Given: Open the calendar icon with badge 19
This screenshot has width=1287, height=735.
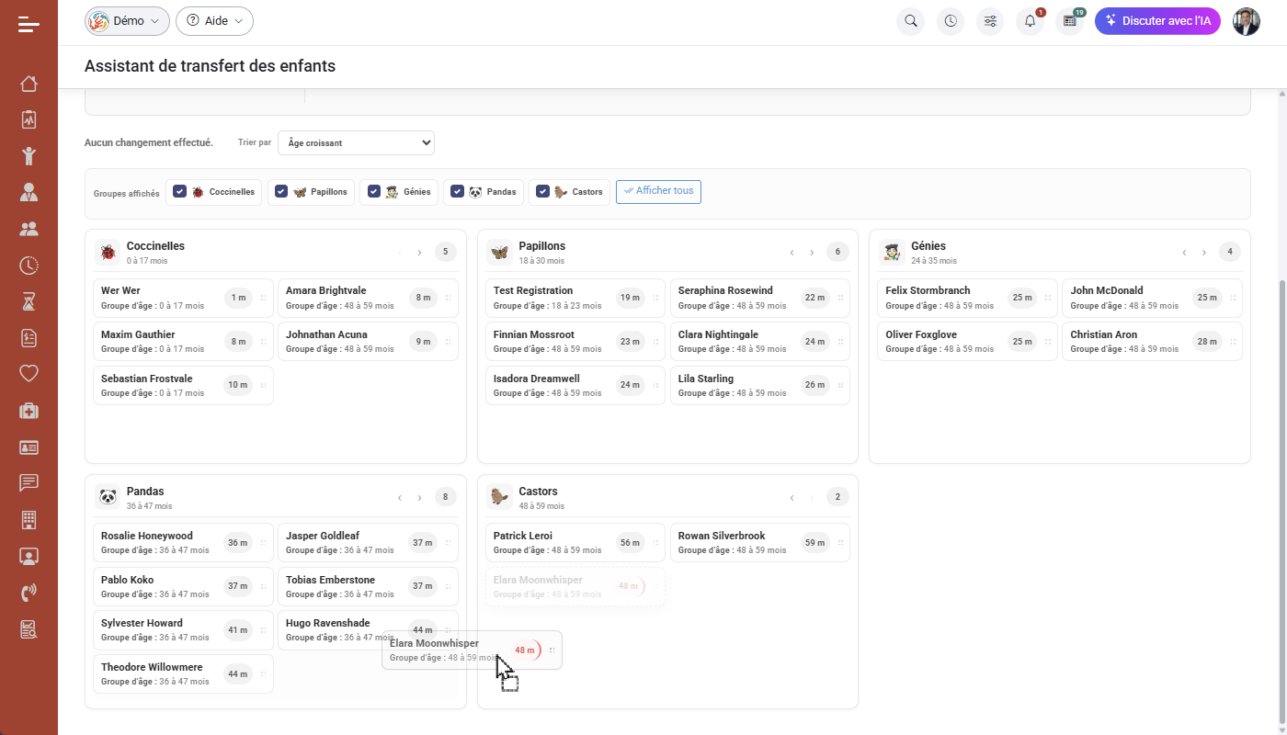Looking at the screenshot, I should coord(1069,21).
